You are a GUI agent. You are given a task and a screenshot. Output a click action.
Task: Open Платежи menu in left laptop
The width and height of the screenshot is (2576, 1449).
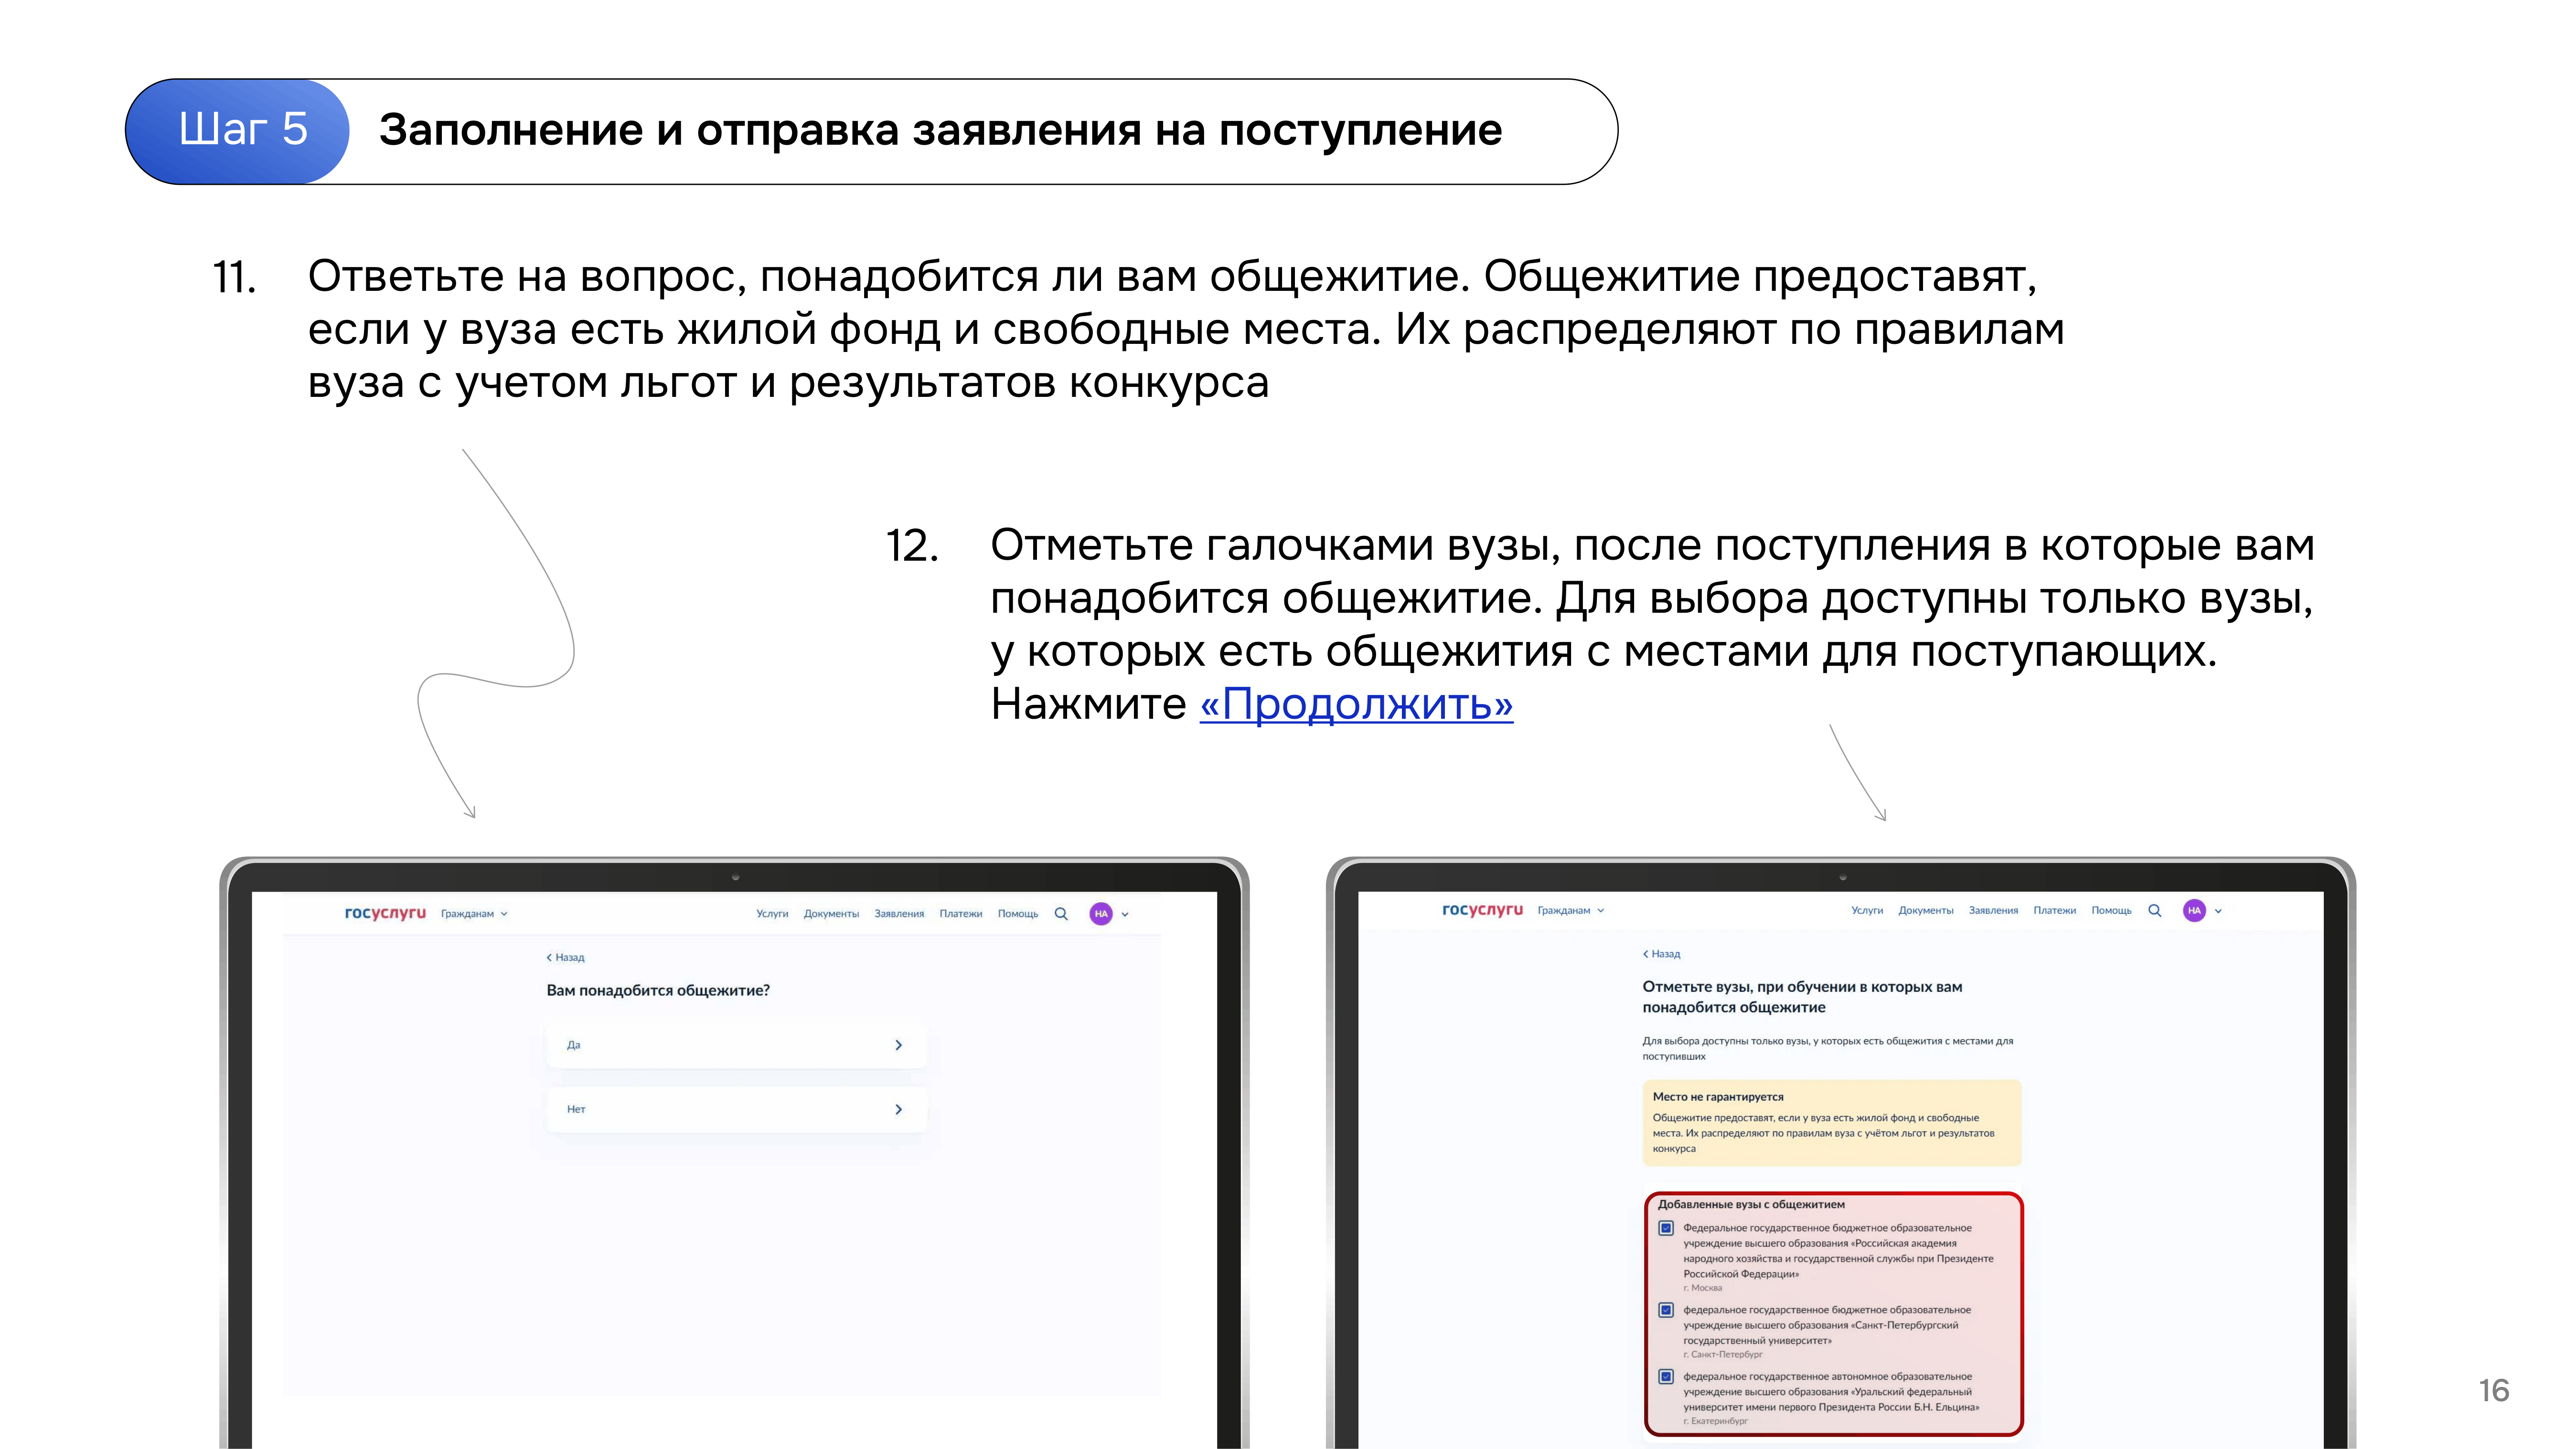961,914
